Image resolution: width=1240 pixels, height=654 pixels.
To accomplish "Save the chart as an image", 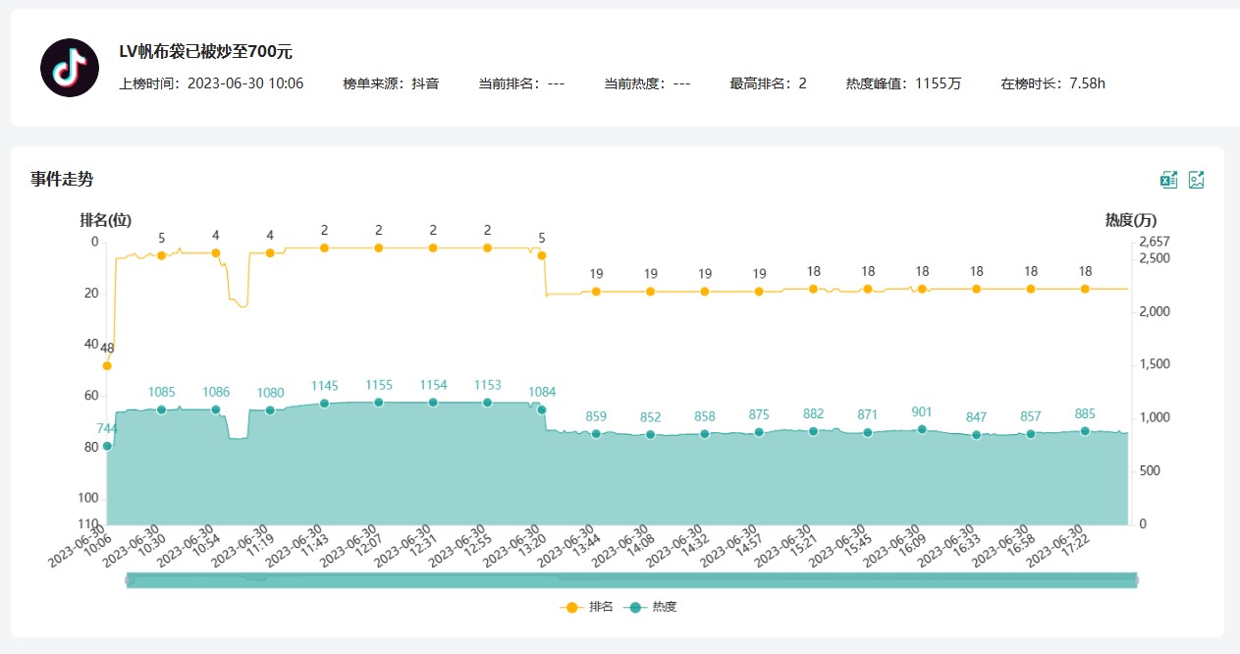I will pyautogui.click(x=1196, y=179).
